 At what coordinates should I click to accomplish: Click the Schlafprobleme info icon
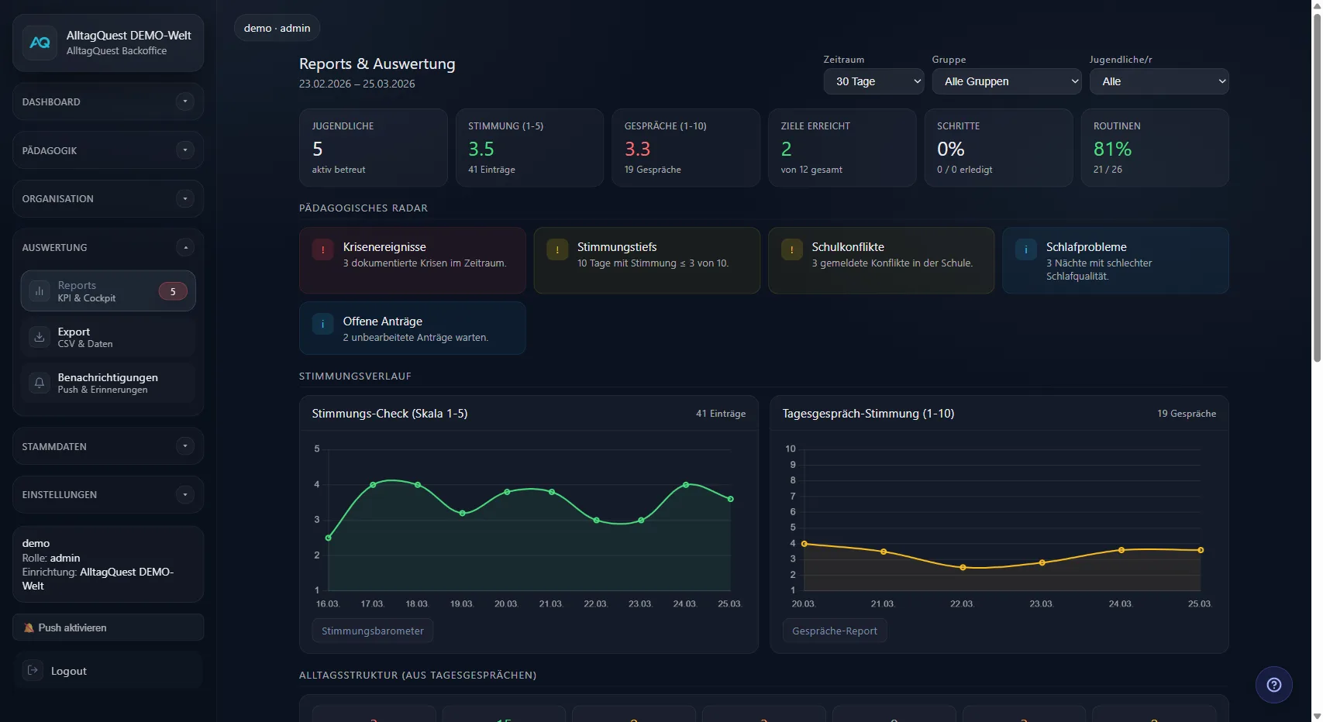pos(1025,249)
